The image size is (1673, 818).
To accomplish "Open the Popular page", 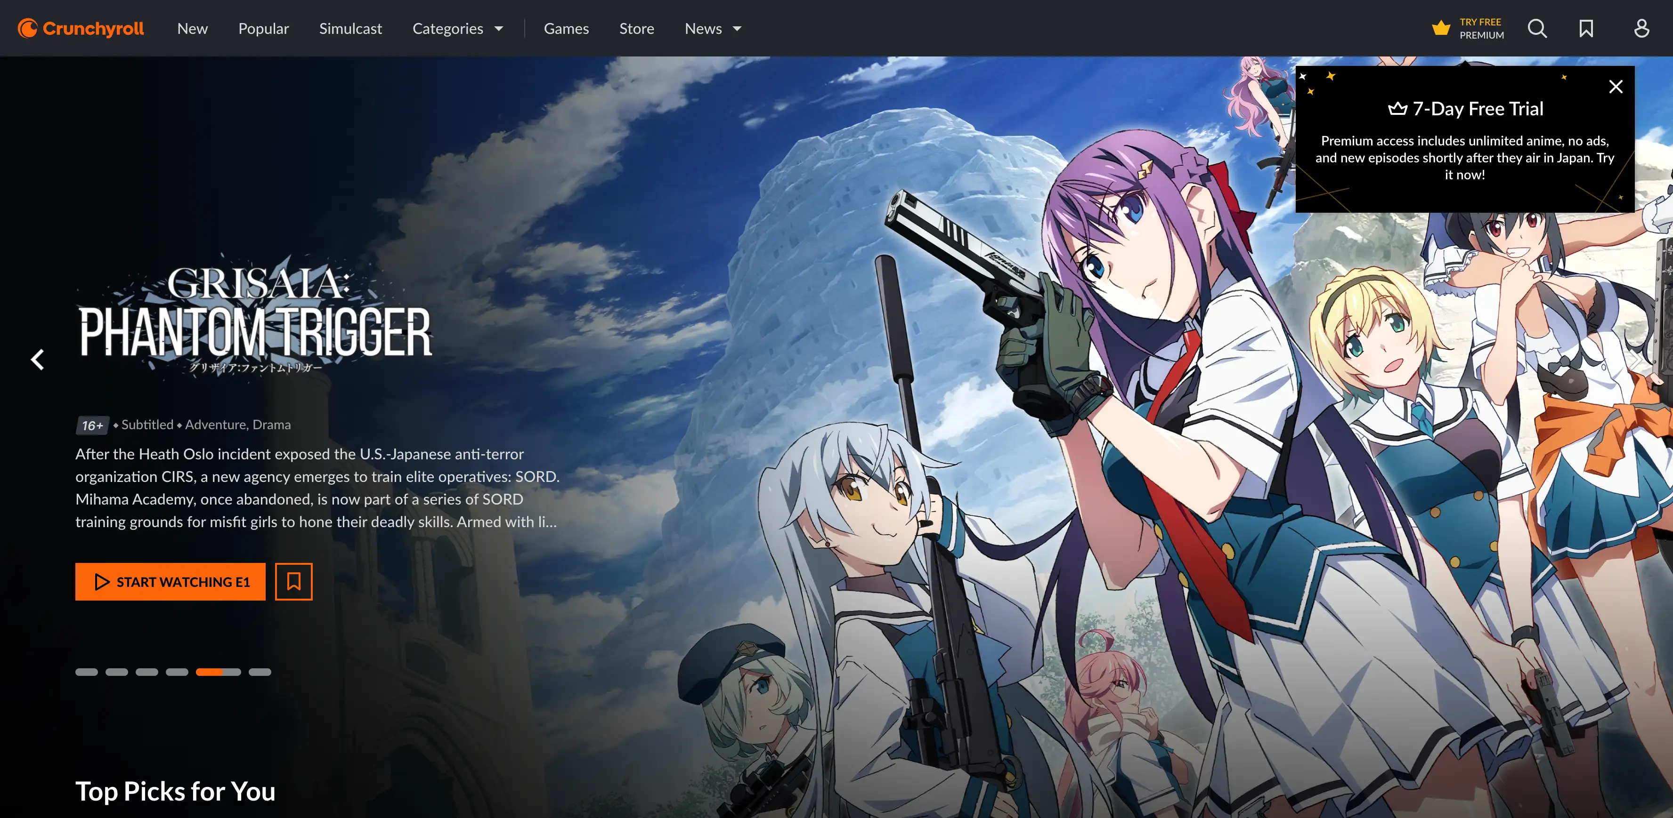I will coord(263,29).
